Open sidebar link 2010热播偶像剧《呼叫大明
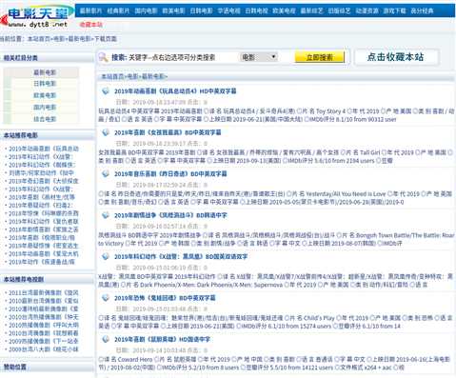The image size is (456, 378). tap(43, 325)
